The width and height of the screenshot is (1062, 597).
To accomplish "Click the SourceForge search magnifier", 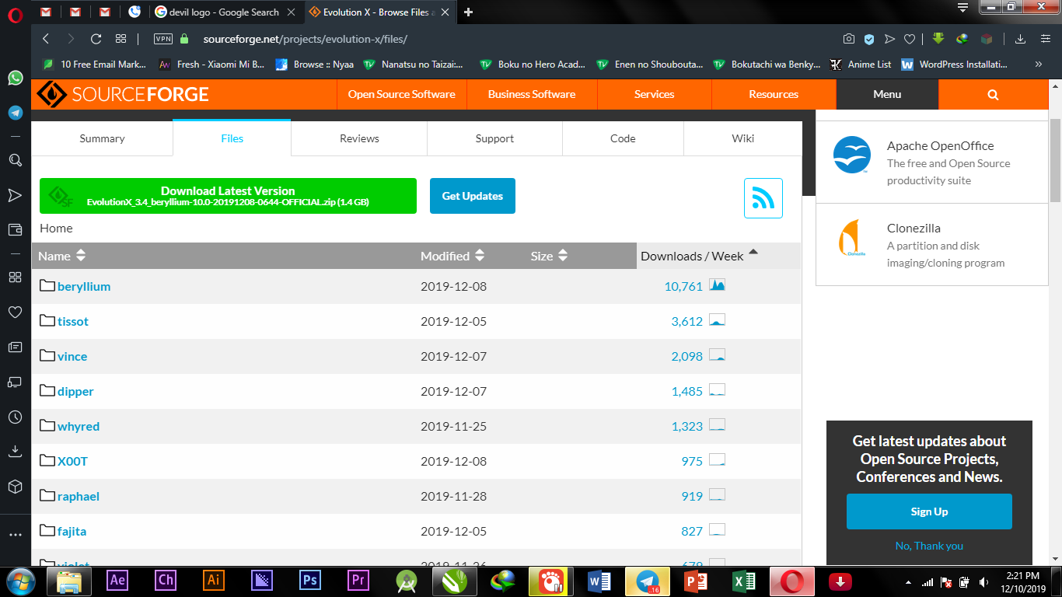I will 993,94.
